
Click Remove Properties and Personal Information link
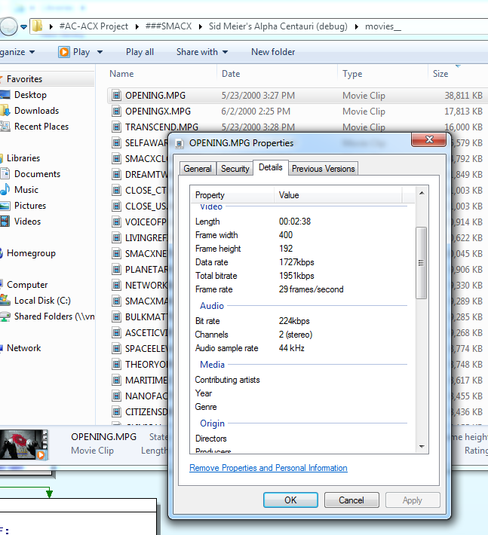click(x=269, y=468)
